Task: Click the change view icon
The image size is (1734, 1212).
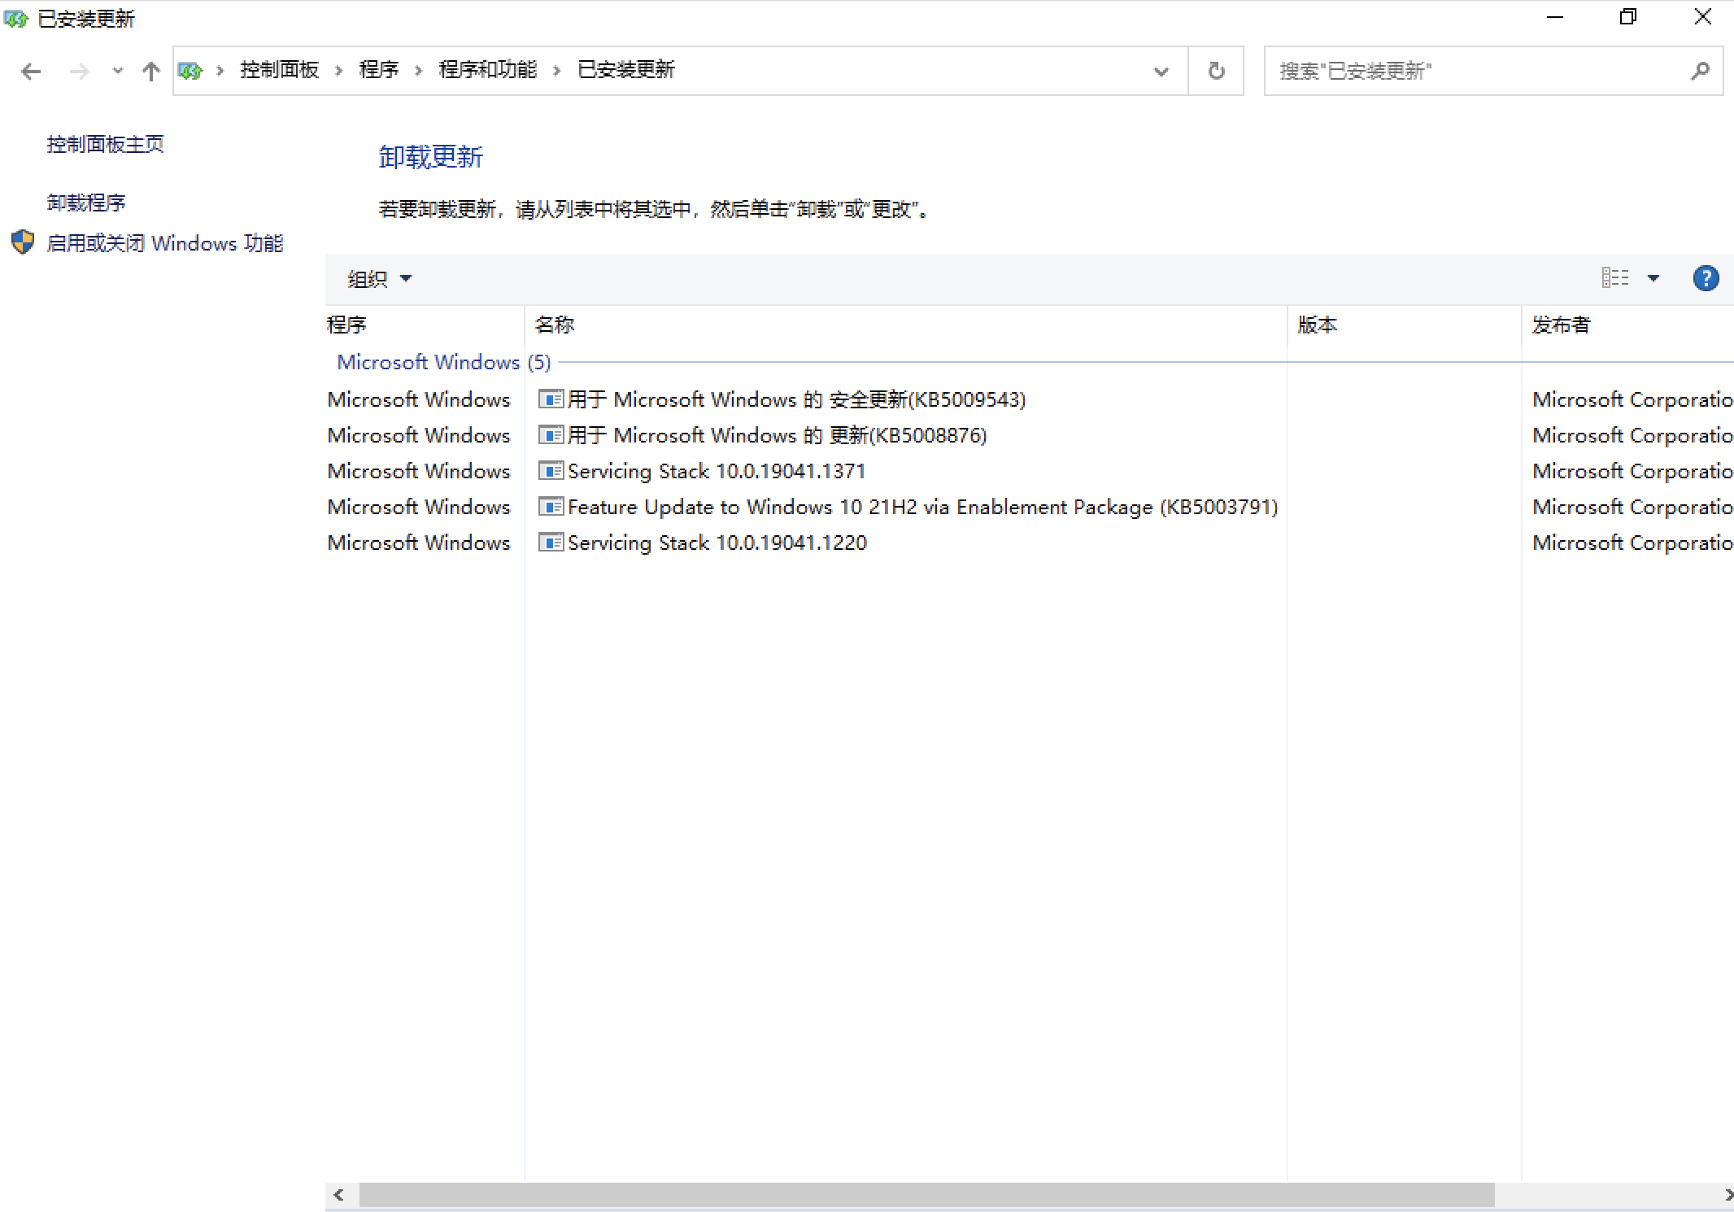Action: click(x=1614, y=278)
